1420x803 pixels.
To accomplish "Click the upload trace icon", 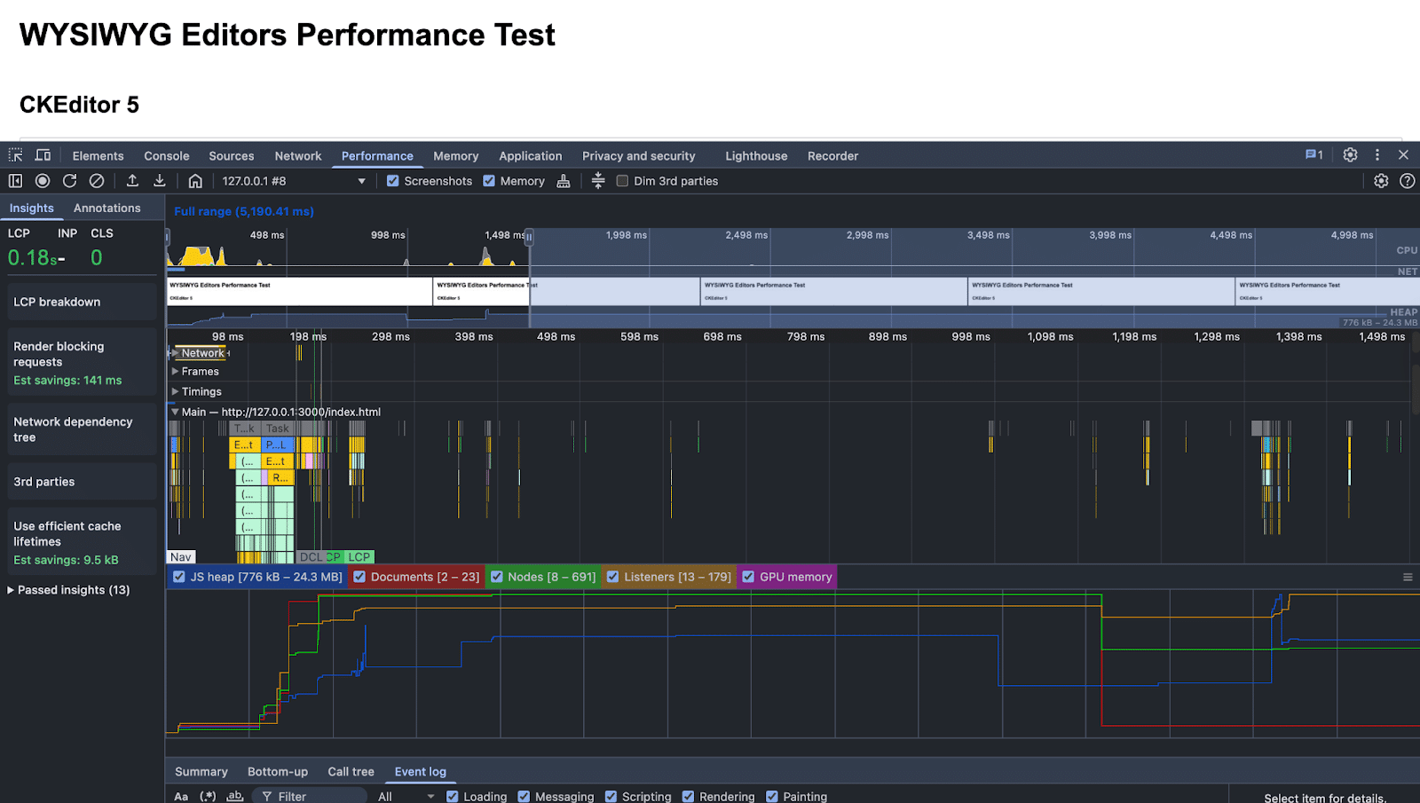I will [132, 181].
